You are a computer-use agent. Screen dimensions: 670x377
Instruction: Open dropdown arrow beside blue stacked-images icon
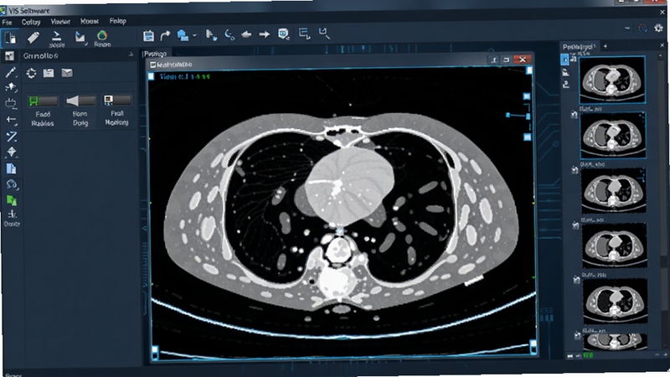point(194,35)
